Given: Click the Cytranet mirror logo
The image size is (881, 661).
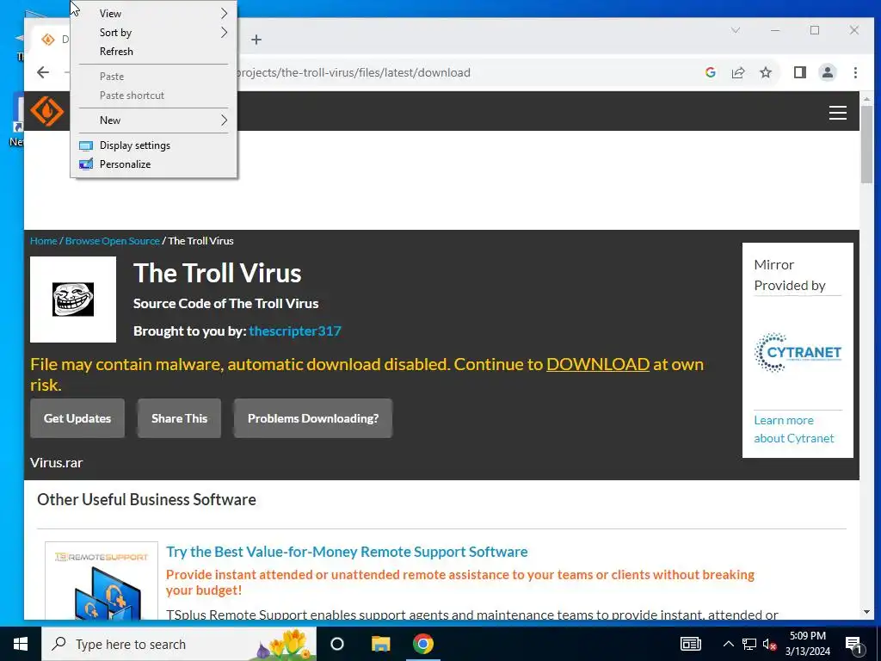Looking at the screenshot, I should [x=798, y=352].
